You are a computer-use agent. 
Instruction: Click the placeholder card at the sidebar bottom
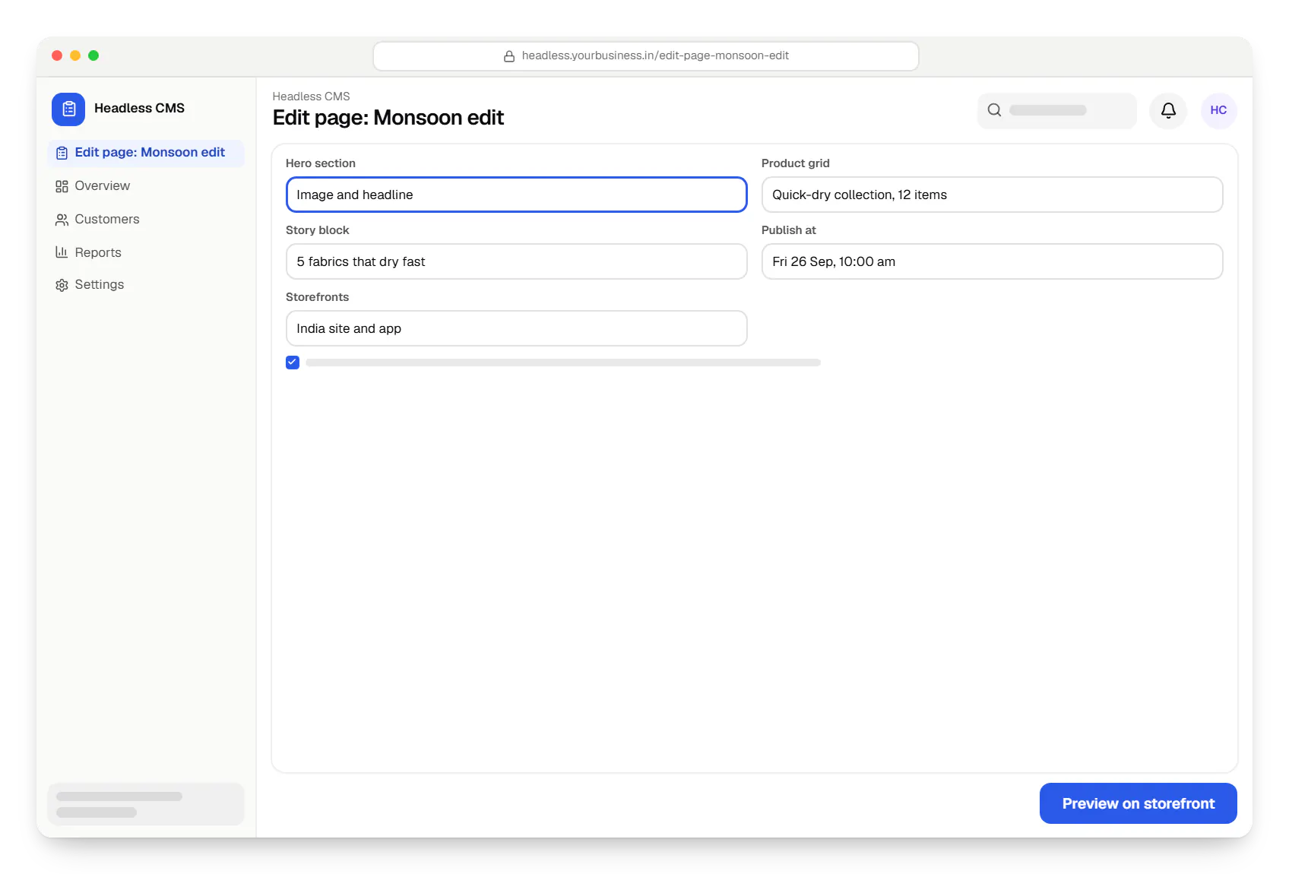[146, 804]
